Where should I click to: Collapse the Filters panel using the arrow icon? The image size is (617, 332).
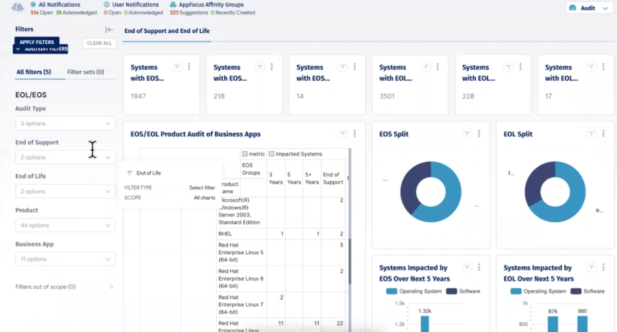pyautogui.click(x=109, y=29)
